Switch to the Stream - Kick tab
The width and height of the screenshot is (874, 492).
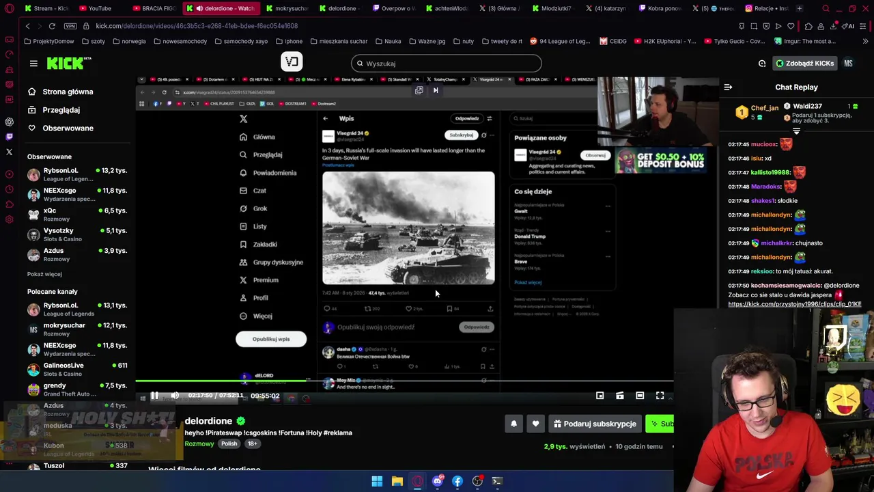tap(46, 8)
